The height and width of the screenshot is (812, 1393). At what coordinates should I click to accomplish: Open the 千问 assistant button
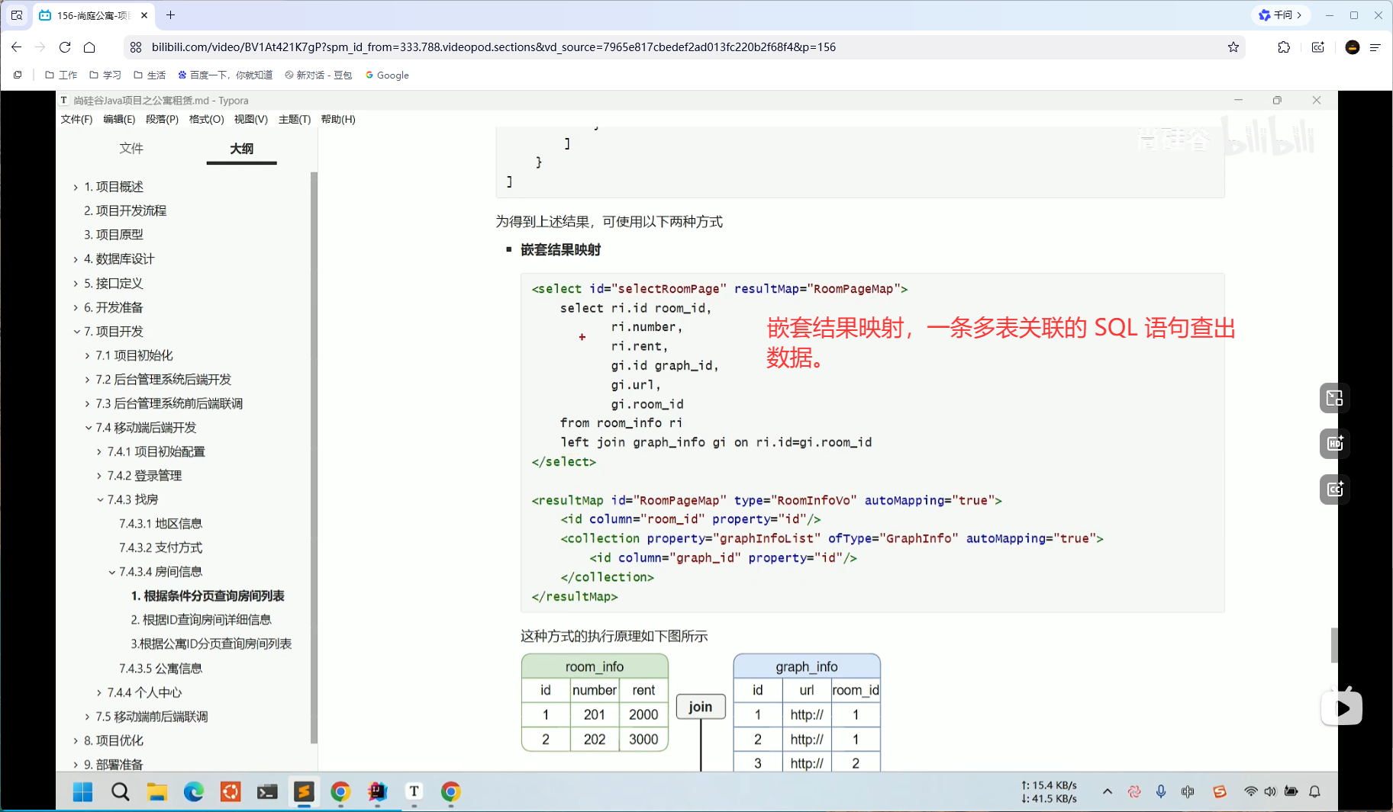(x=1280, y=15)
